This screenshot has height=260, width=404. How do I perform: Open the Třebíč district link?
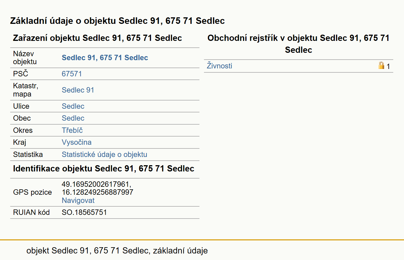72,130
